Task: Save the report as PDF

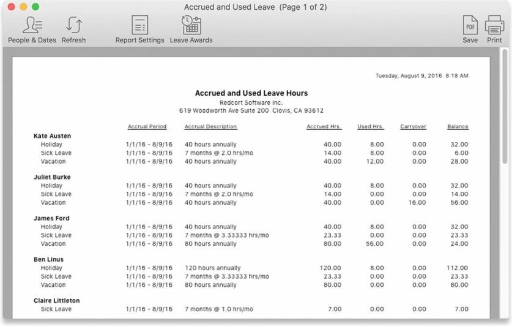Action: pos(470,29)
